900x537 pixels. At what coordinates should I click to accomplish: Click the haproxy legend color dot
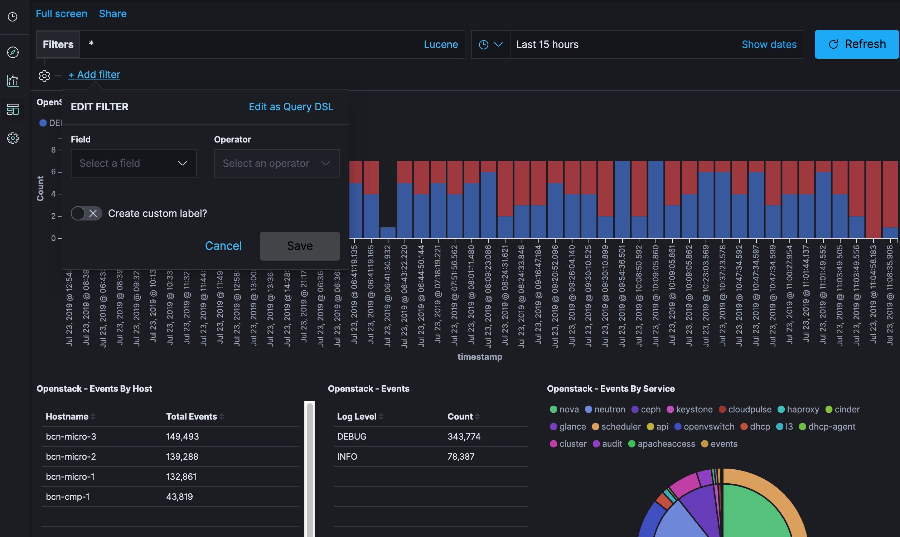[x=781, y=409]
